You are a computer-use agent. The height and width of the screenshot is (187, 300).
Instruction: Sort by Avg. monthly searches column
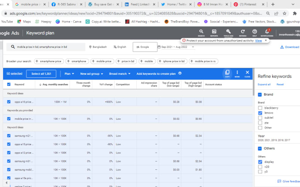[53, 84]
